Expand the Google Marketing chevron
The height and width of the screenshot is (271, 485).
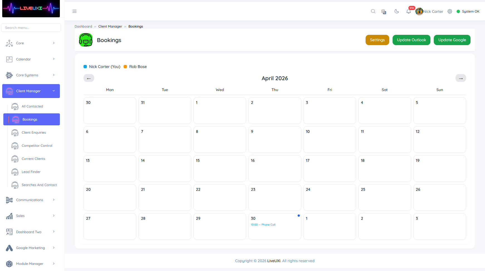[54, 248]
